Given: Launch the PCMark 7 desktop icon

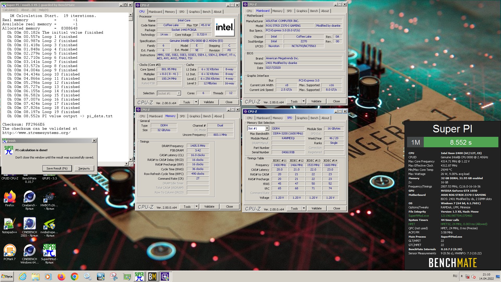Looking at the screenshot, I should pyautogui.click(x=10, y=252).
